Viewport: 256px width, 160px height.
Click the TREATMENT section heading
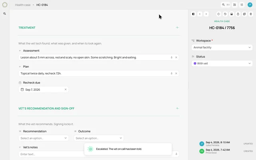(x=27, y=28)
